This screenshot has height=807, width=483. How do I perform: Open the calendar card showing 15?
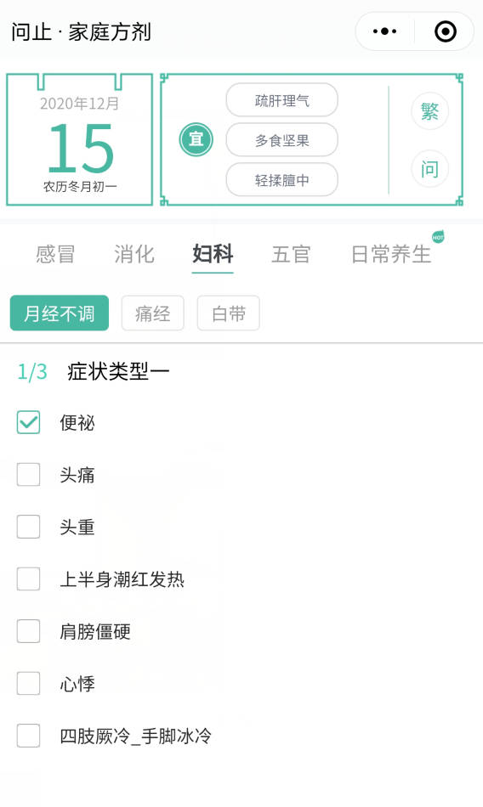79,139
